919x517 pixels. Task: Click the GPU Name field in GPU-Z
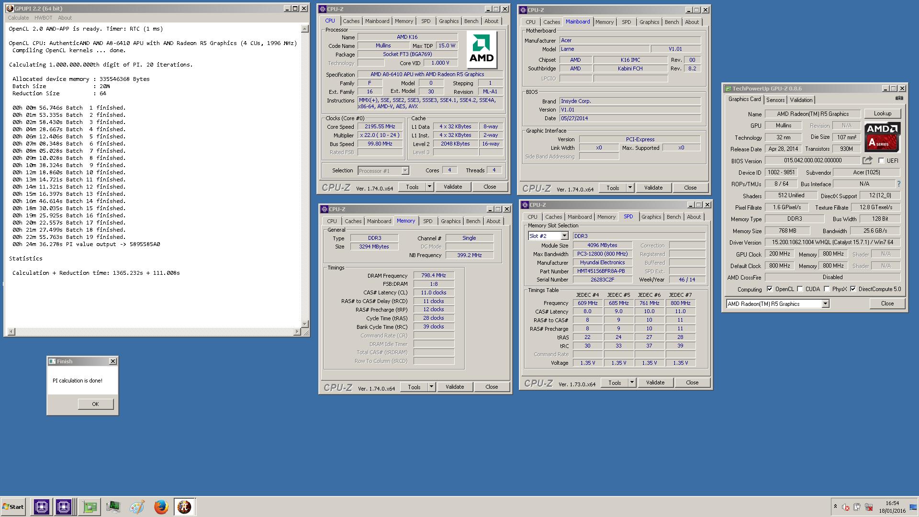point(812,114)
